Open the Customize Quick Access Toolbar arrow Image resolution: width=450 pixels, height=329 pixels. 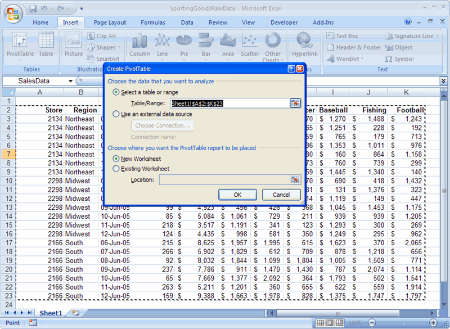click(82, 9)
